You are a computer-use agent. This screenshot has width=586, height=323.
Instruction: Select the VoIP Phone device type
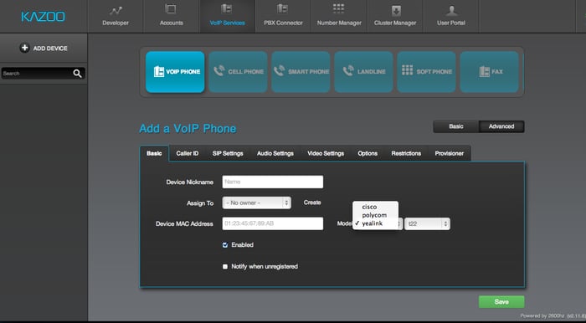[x=175, y=72]
